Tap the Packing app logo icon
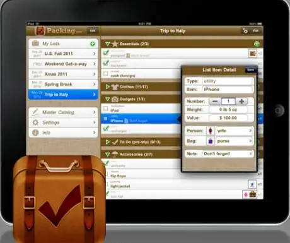 [x=40, y=31]
